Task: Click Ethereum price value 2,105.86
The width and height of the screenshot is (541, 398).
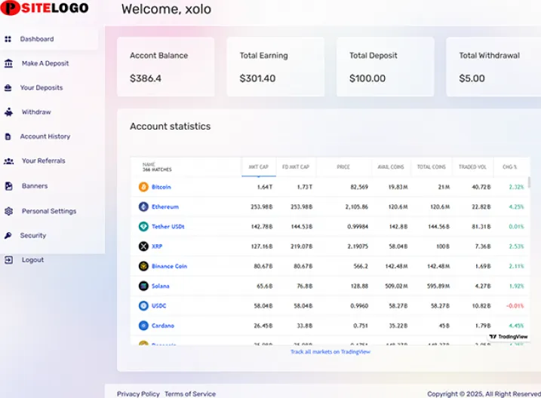Action: (x=356, y=207)
